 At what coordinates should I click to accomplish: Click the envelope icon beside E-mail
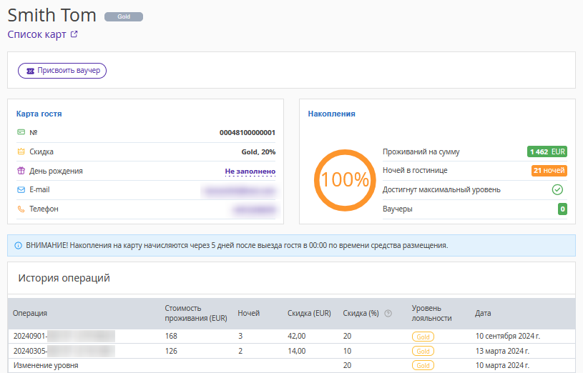coord(21,190)
